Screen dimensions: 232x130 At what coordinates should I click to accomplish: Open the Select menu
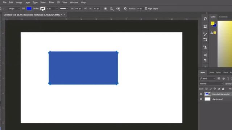click(x=43, y=3)
